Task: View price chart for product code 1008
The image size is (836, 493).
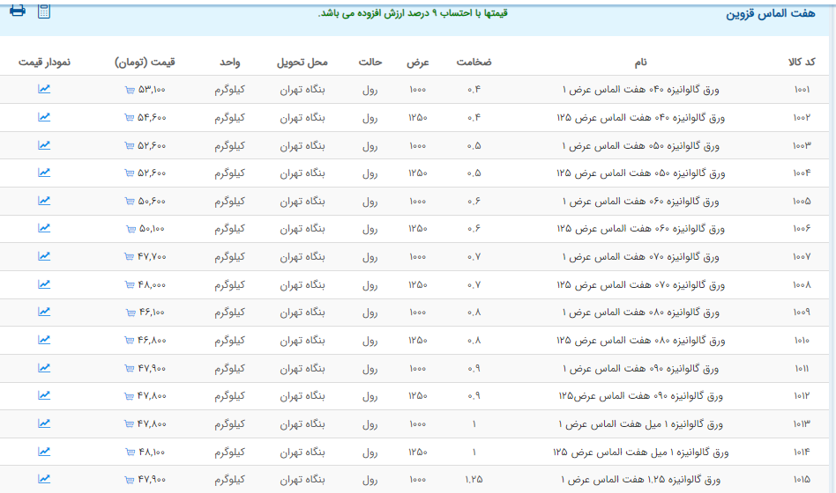Action: [x=44, y=284]
